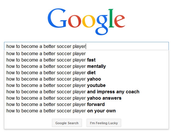This screenshot has height=132, width=172.
Task: Click the green letter l in logo
Action: 111,18
